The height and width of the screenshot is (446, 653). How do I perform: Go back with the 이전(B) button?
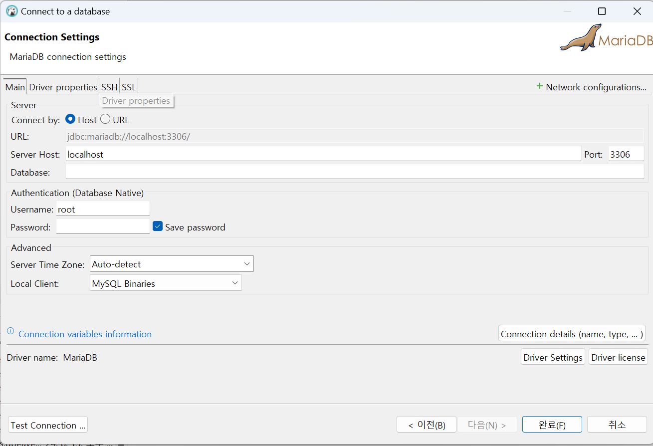click(426, 425)
